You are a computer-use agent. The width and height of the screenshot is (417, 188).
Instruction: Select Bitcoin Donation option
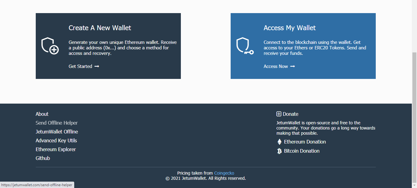click(302, 151)
